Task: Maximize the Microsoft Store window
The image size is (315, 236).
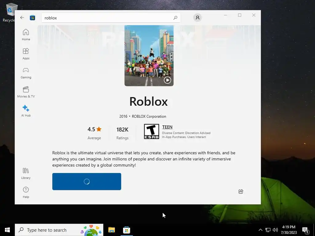Action: [240, 15]
